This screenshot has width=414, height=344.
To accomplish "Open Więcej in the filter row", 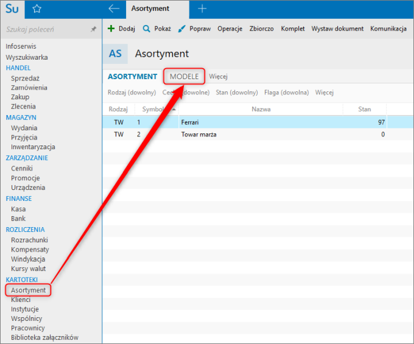I will (x=325, y=93).
